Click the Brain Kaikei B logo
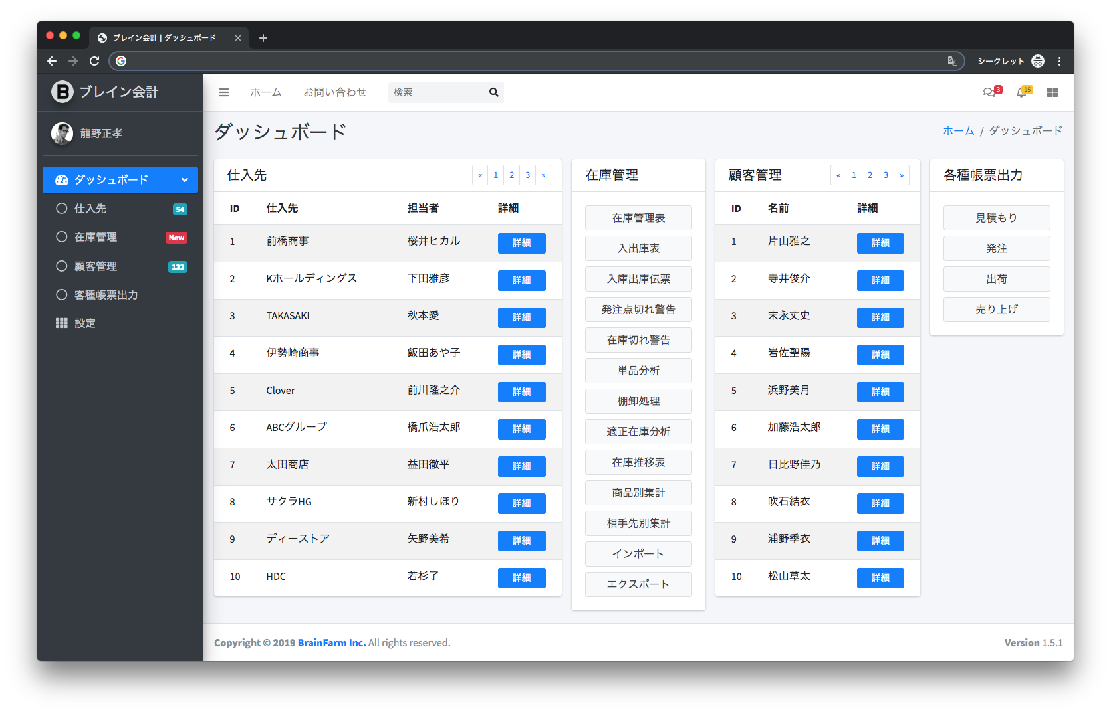This screenshot has width=1111, height=714. [x=62, y=92]
